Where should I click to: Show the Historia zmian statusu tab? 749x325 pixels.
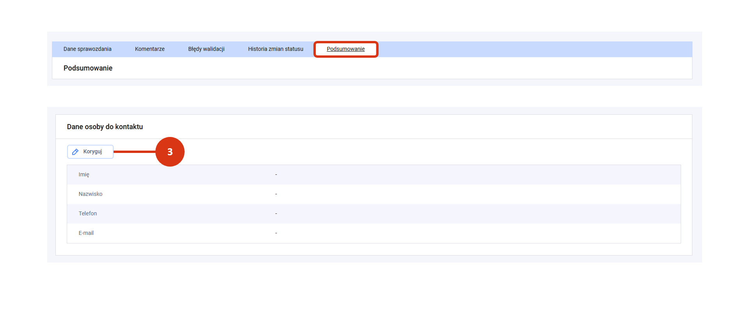point(276,49)
